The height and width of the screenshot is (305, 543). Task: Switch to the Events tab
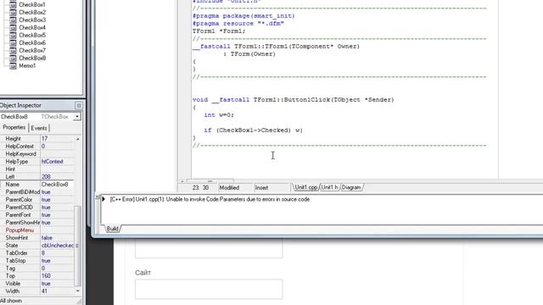39,128
